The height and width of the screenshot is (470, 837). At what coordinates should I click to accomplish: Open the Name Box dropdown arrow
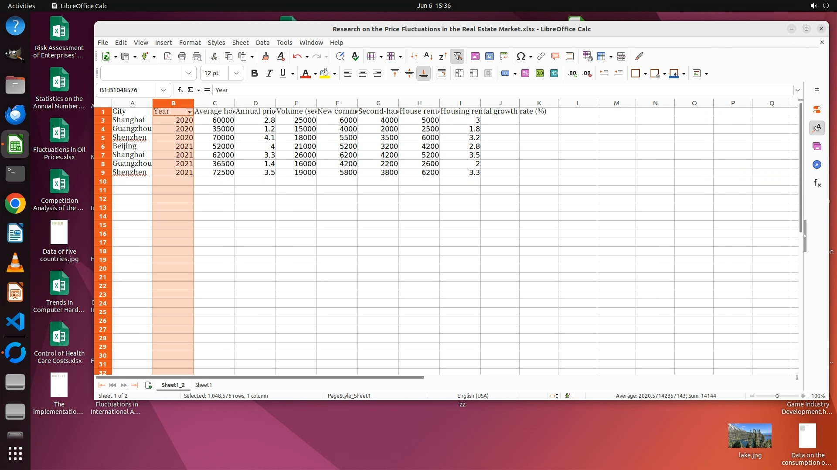[163, 90]
